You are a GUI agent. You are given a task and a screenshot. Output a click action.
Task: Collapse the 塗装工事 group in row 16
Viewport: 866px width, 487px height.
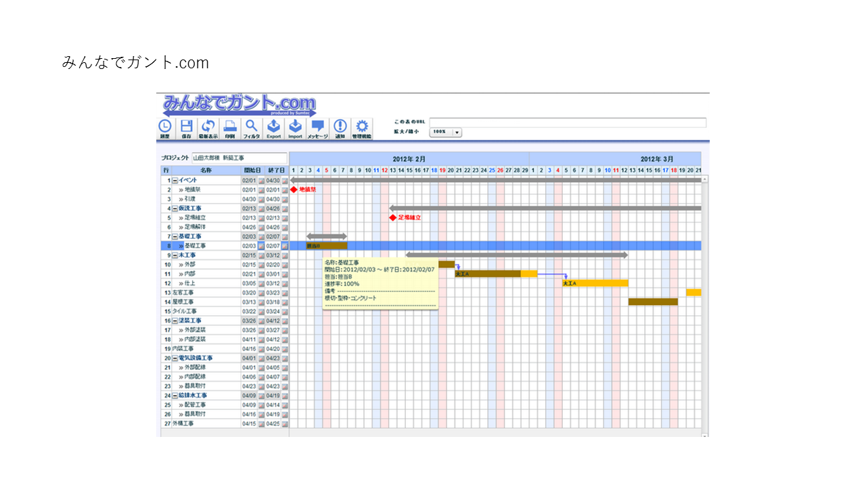tap(175, 321)
